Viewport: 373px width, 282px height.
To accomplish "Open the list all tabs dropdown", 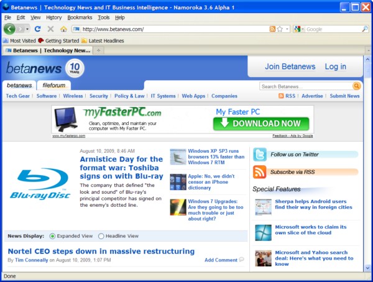I will [x=369, y=50].
